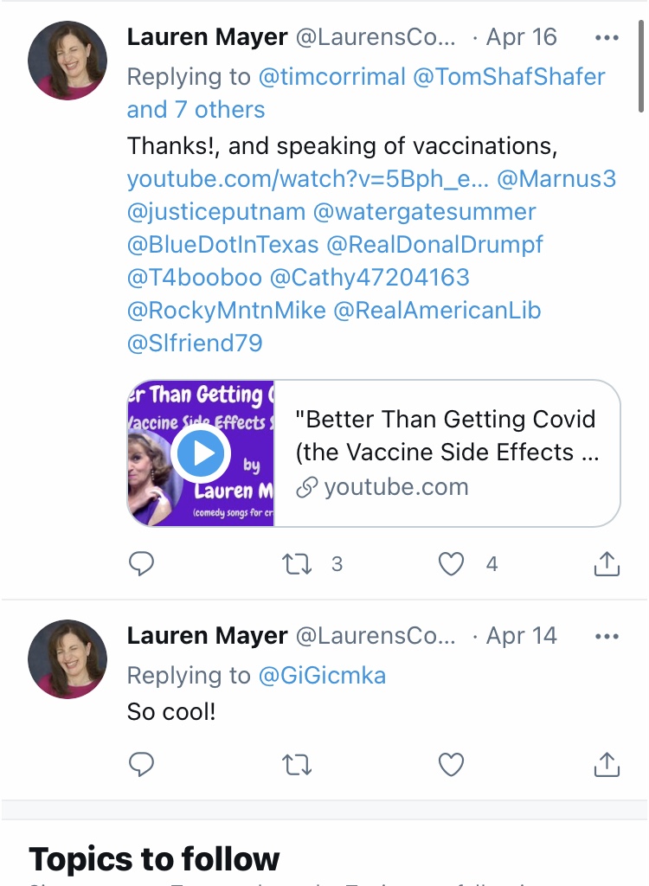Visit the @timcorrimal profile mention
The width and height of the screenshot is (649, 886).
coord(331,77)
